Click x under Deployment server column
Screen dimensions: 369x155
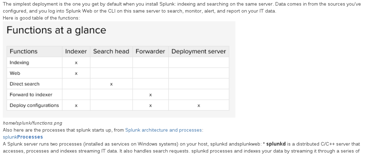(x=199, y=106)
